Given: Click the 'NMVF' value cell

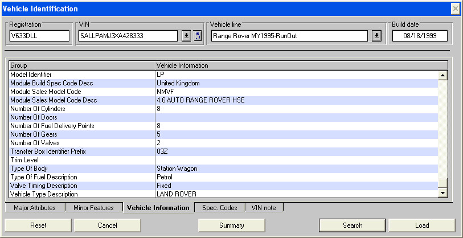Looking at the screenshot, I should pyautogui.click(x=297, y=92).
